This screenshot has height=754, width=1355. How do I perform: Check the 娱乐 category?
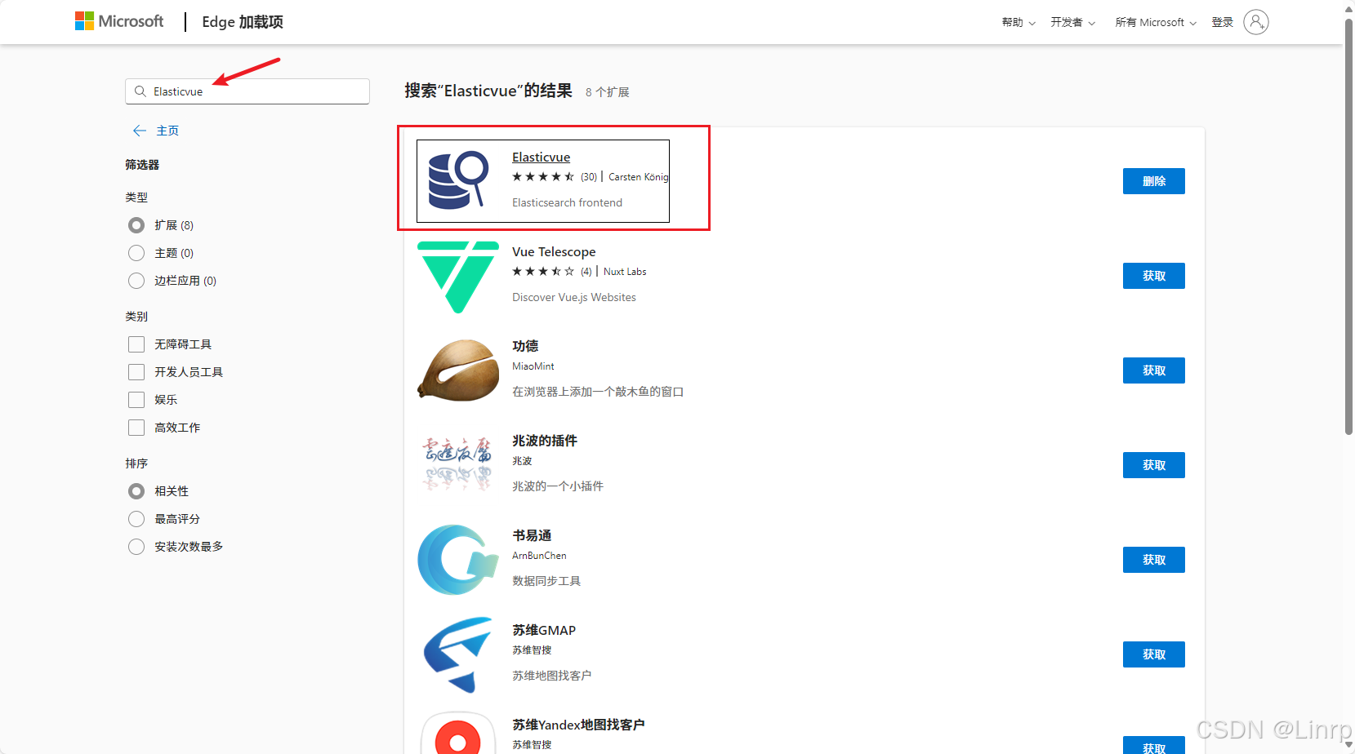136,400
